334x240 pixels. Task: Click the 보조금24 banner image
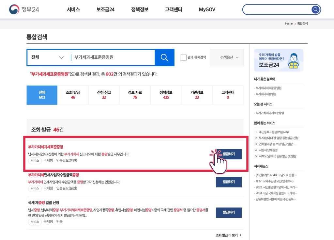(278, 60)
